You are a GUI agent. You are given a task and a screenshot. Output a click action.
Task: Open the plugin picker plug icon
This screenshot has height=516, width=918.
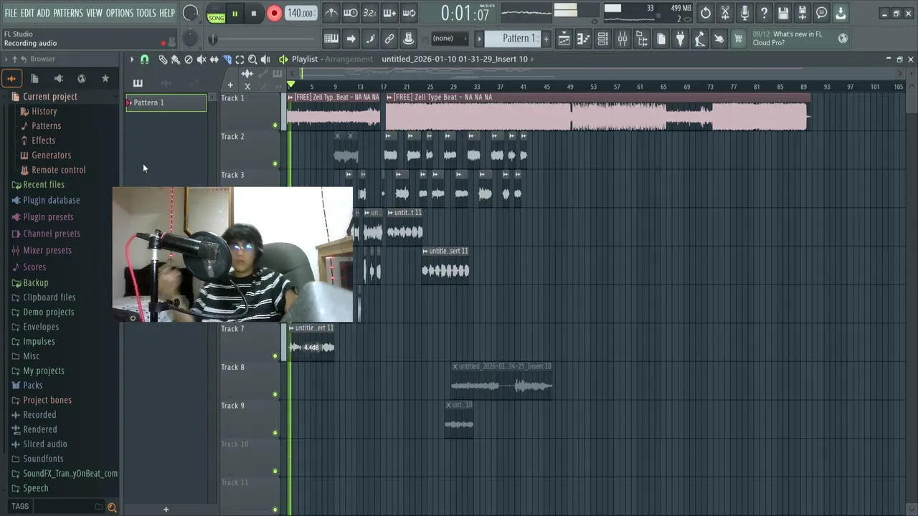681,39
